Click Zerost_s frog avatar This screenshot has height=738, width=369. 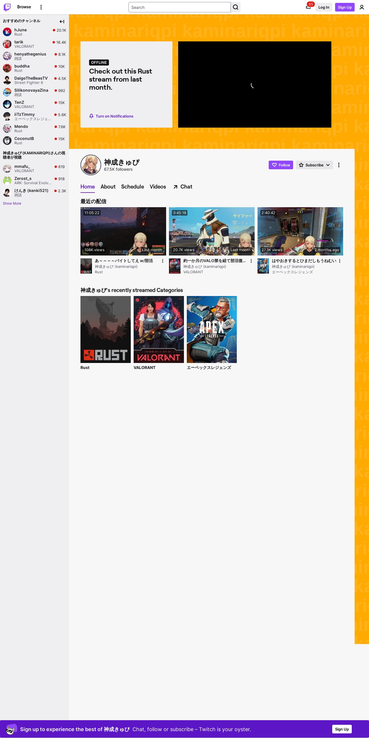(7, 180)
